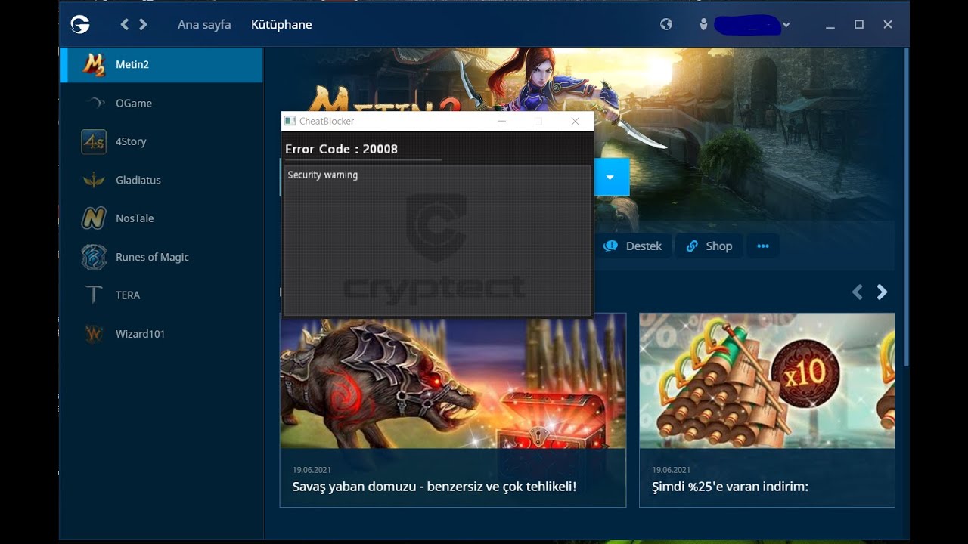Open the globe language selector
The width and height of the screenshot is (968, 544).
666,24
